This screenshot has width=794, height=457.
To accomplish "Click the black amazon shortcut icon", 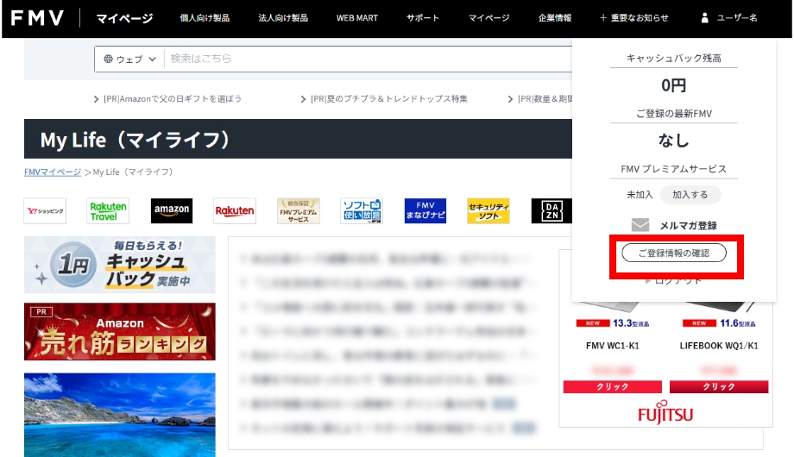I will point(172,211).
